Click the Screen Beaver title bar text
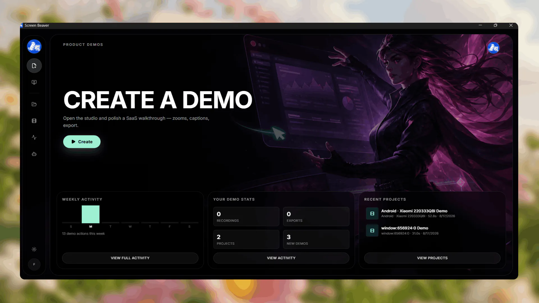Viewport: 539px width, 303px height. [37, 25]
